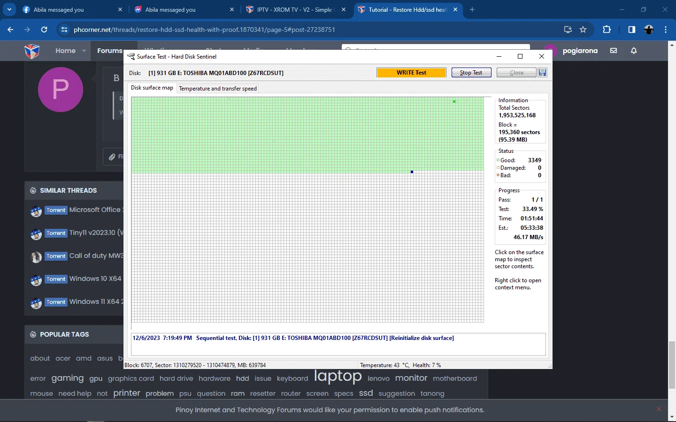Screen dimensions: 676x422
Task: Click the ssd popular tag
Action: point(366,393)
